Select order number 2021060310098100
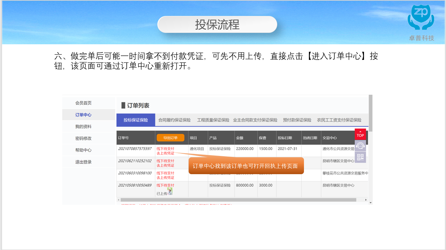 [135, 173]
